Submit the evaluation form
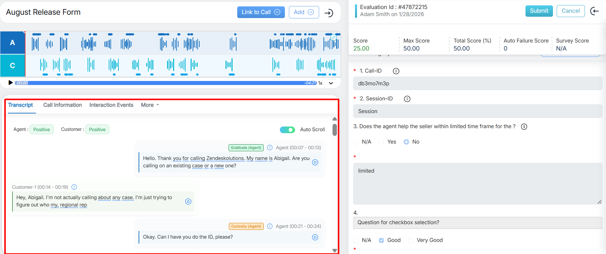This screenshot has height=254, width=606. click(x=539, y=11)
